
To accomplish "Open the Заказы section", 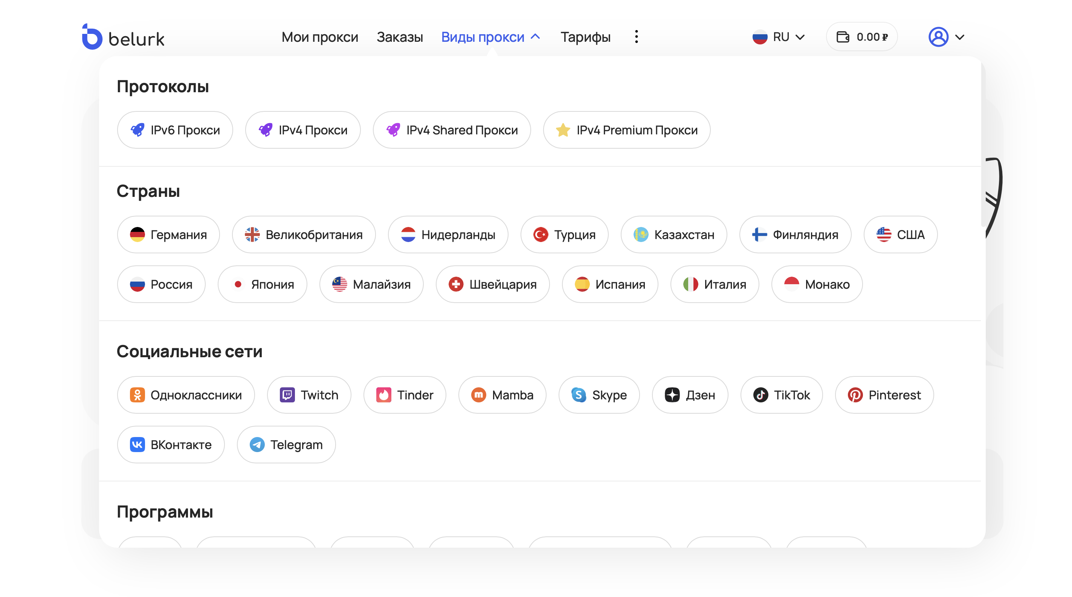I will click(400, 37).
